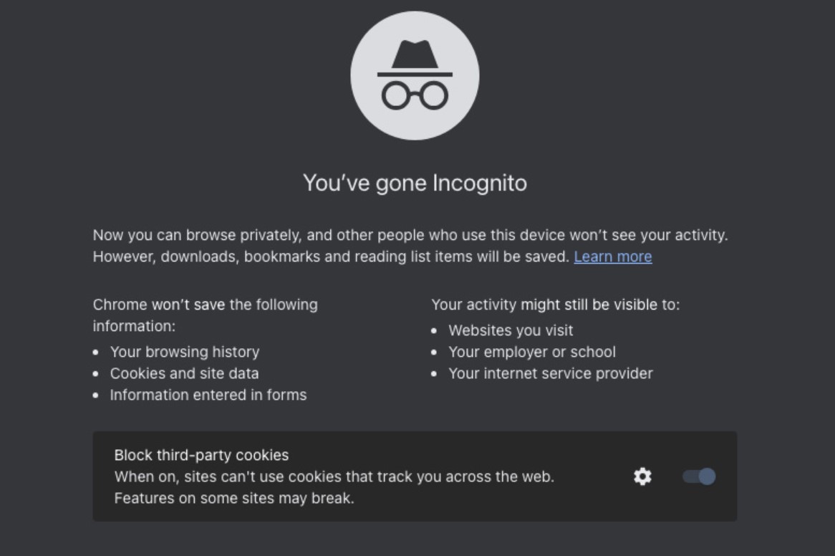
Task: Click "Features on some sites may break" text
Action: 233,498
